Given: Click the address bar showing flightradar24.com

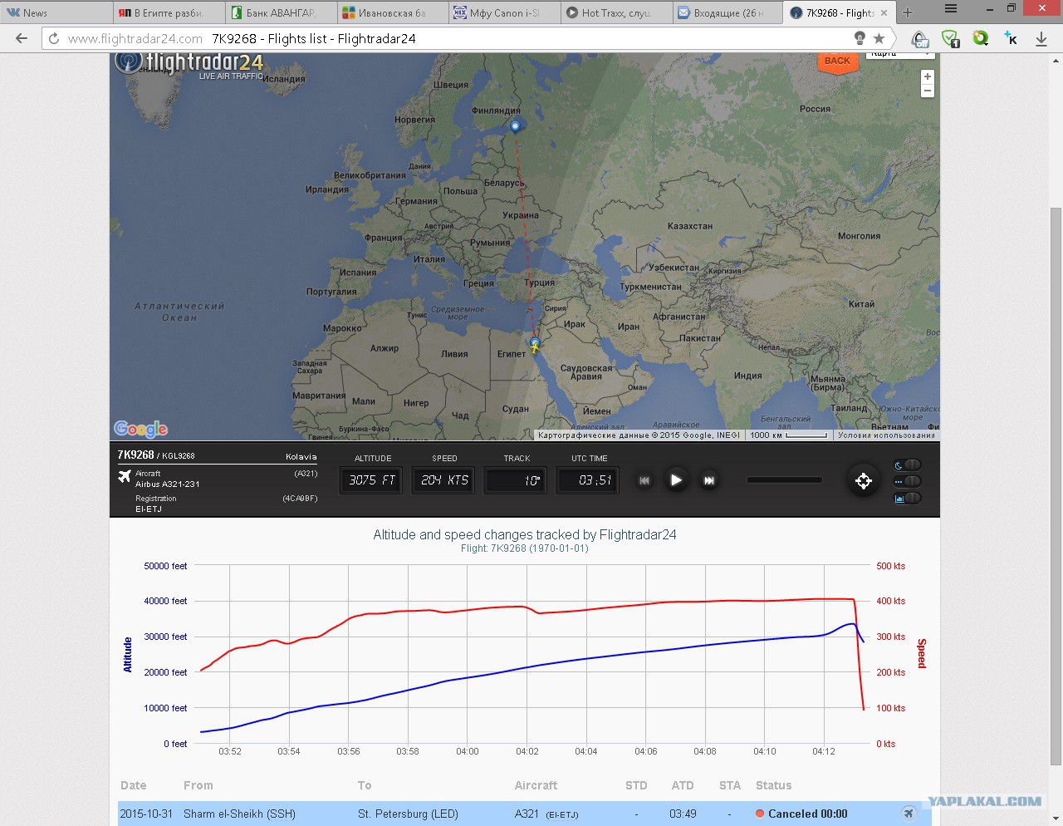Looking at the screenshot, I should [x=448, y=38].
